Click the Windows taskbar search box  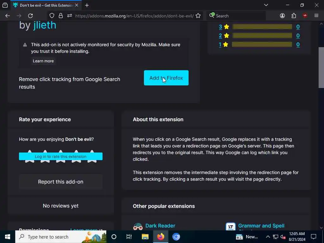(x=61, y=237)
